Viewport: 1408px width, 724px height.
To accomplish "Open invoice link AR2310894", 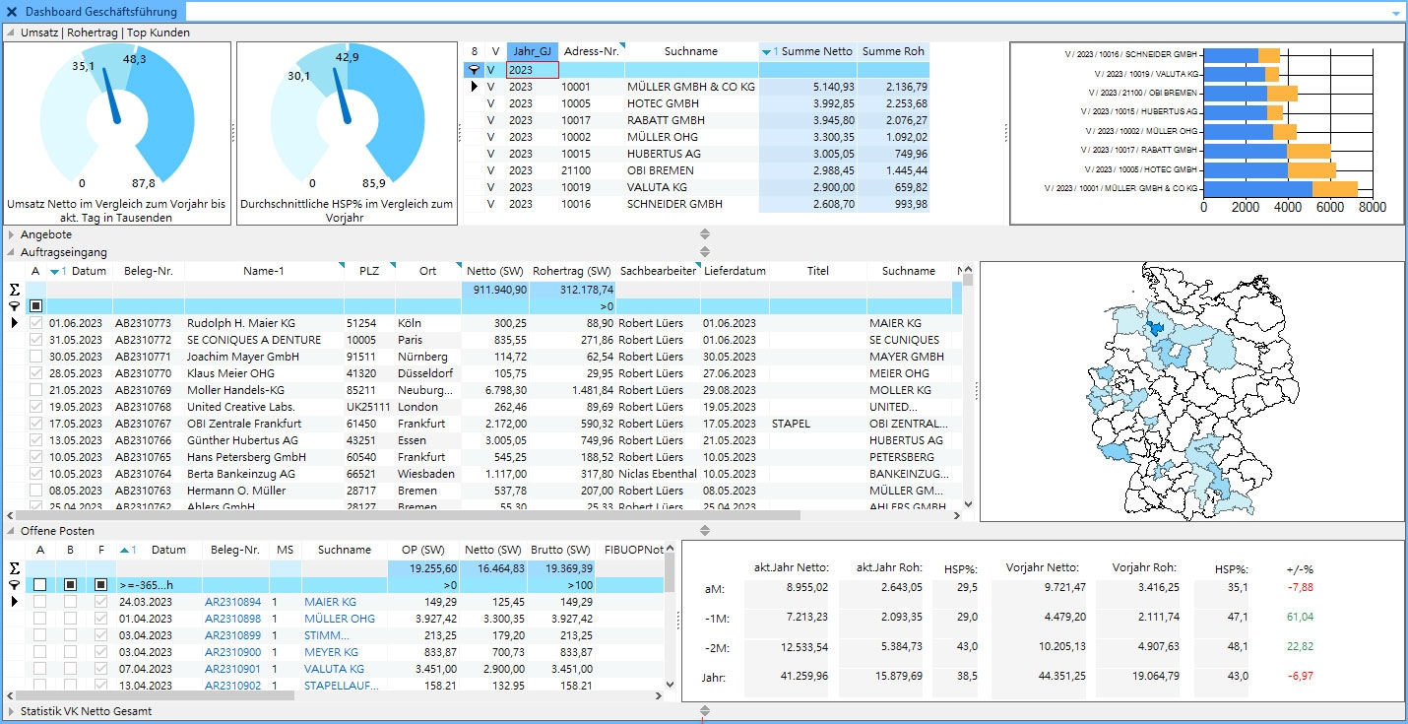I will pos(233,602).
